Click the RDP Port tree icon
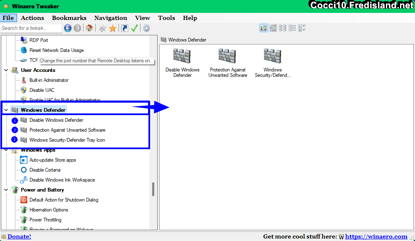Viewport: 415px width, 241px height. point(24,40)
